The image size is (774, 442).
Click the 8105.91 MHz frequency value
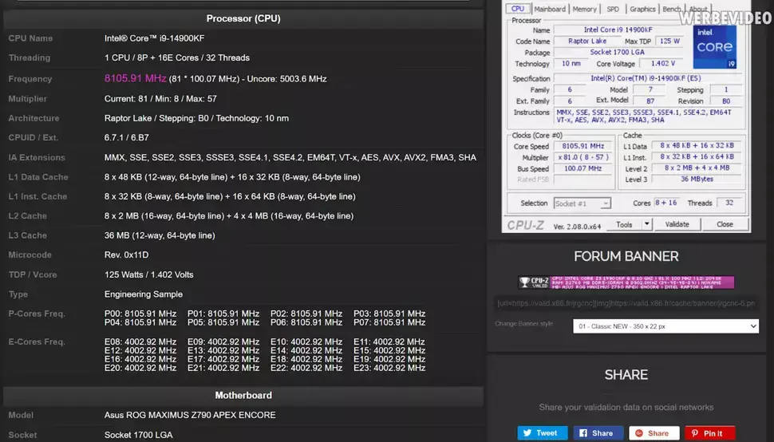[136, 78]
